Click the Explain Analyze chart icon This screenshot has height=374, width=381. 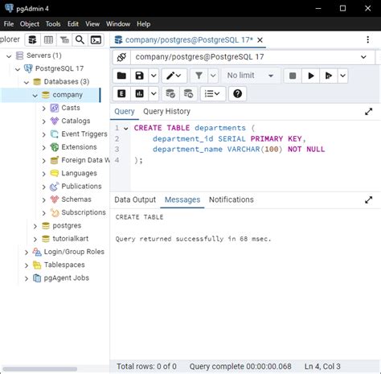[139, 93]
